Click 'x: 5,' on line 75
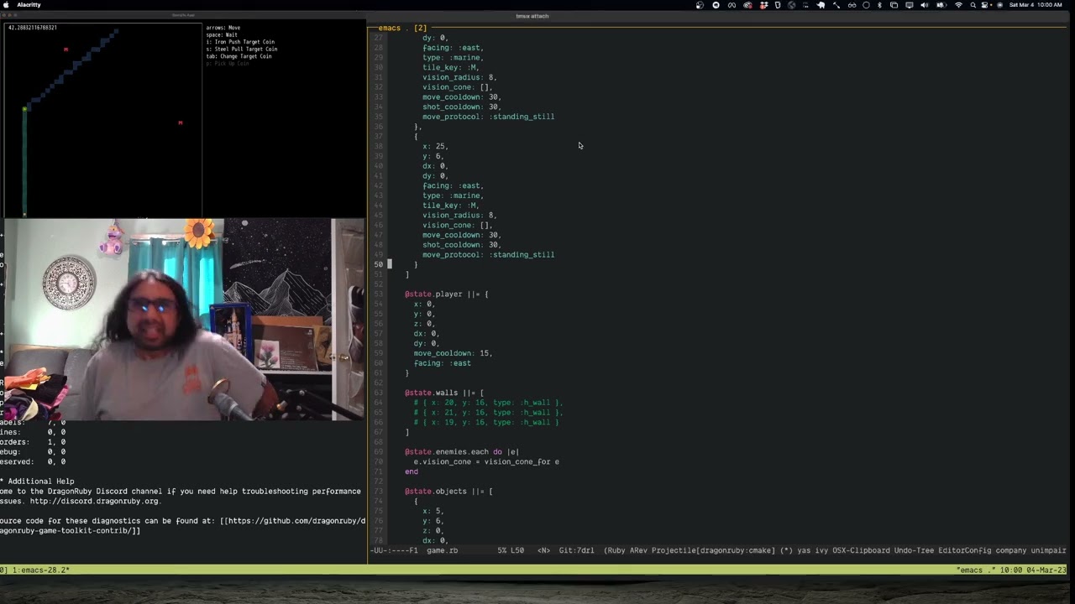1075x604 pixels. pos(433,511)
